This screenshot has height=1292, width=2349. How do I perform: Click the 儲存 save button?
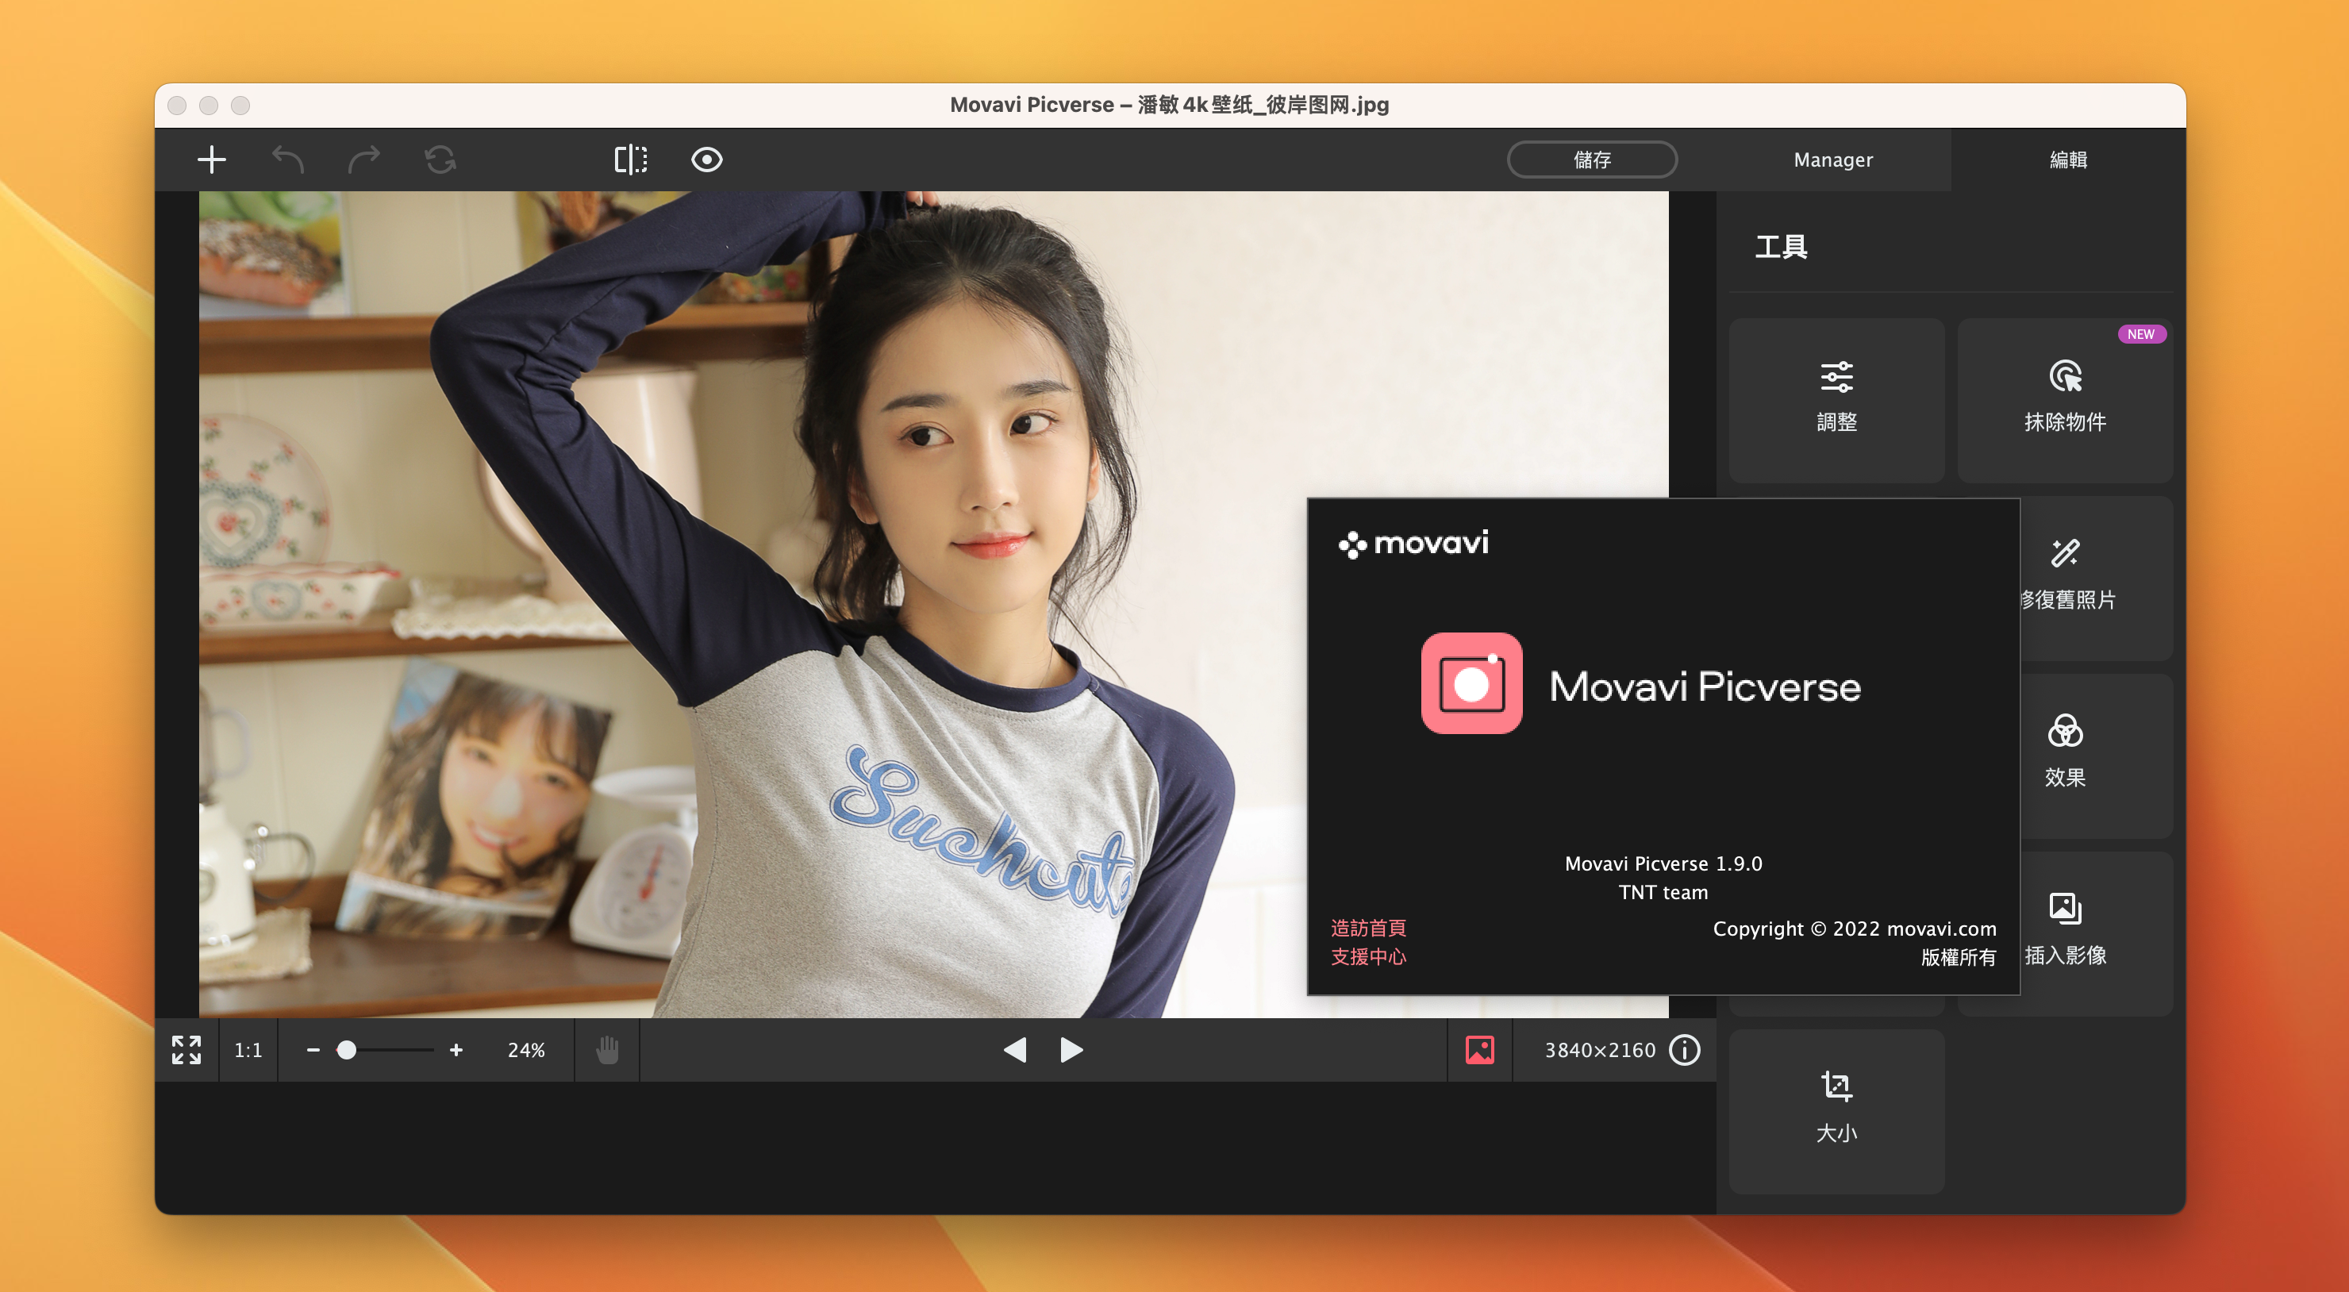click(1591, 160)
